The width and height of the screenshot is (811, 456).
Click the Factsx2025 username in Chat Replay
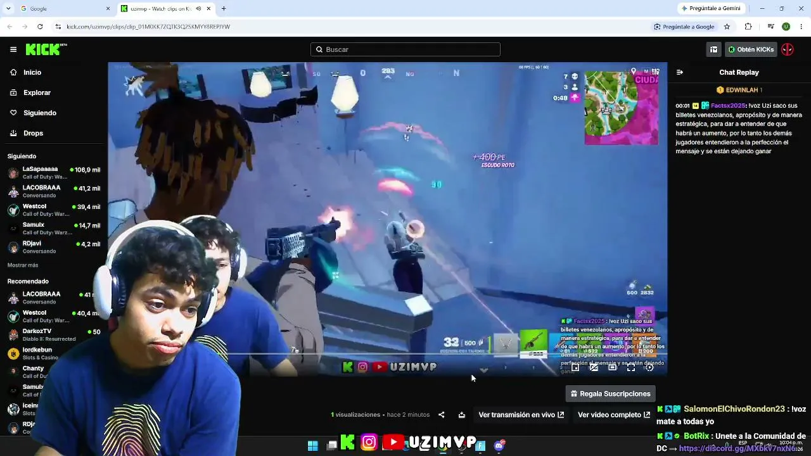tap(729, 106)
